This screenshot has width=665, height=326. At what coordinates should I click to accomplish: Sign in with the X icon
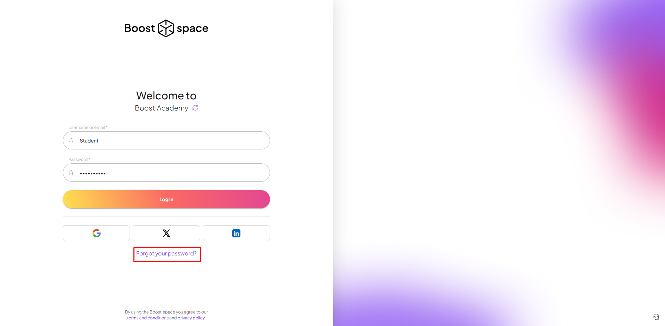[166, 233]
